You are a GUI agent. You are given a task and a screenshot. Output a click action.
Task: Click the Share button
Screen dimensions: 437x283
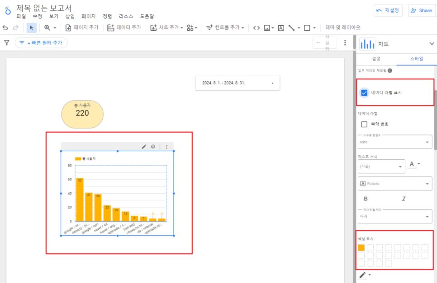[x=422, y=10]
